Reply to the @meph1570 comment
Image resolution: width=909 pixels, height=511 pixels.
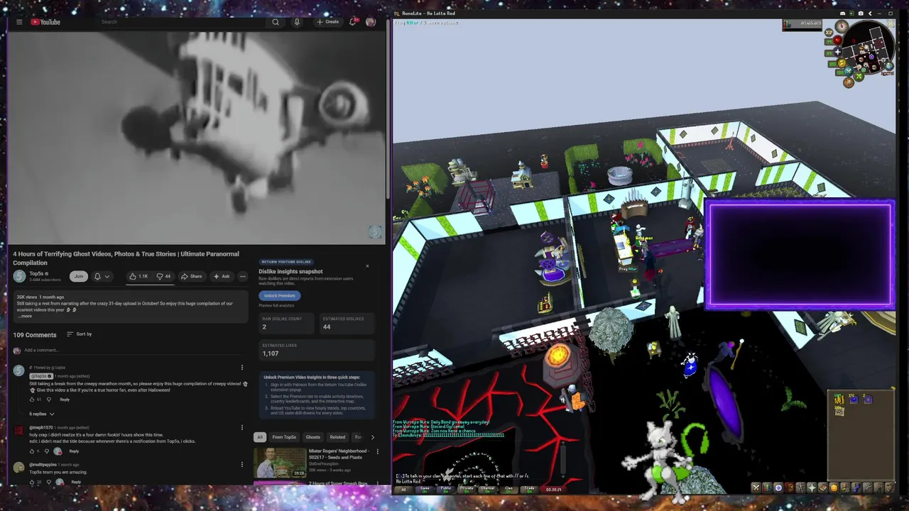tap(74, 451)
